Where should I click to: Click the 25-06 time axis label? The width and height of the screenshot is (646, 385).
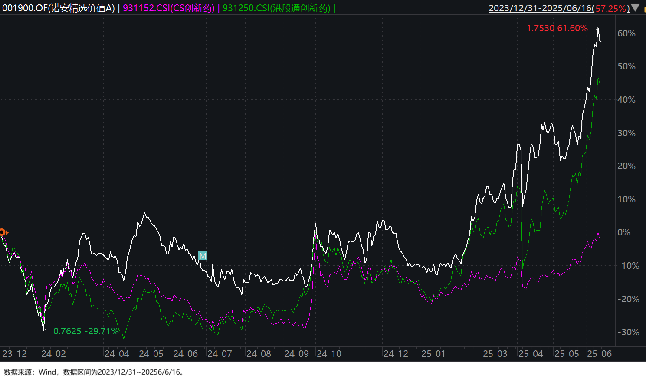coord(599,354)
